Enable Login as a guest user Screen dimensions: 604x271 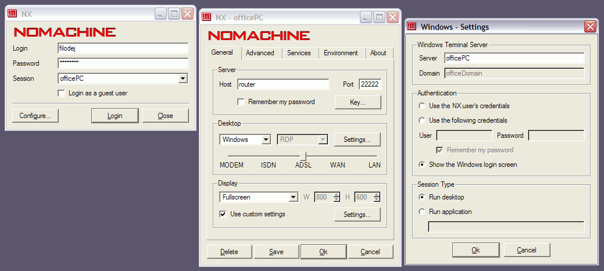[x=61, y=93]
